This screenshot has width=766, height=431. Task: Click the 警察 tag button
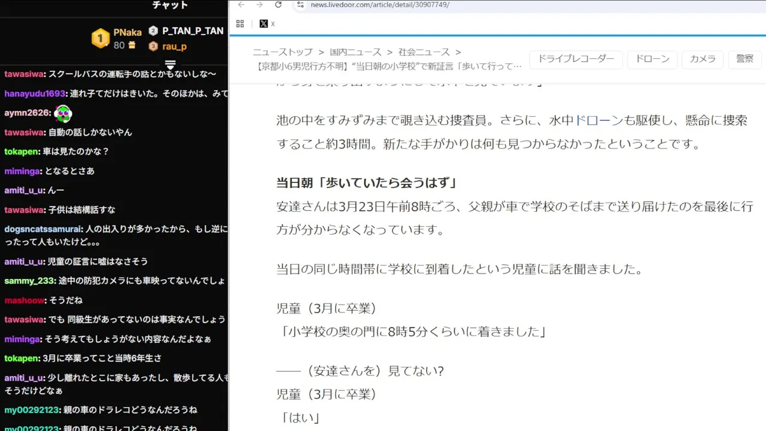click(x=744, y=59)
